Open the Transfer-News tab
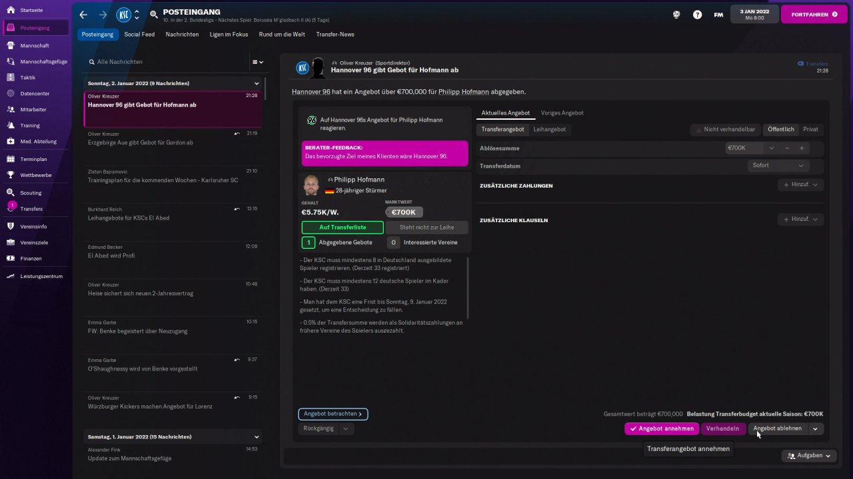 335,35
